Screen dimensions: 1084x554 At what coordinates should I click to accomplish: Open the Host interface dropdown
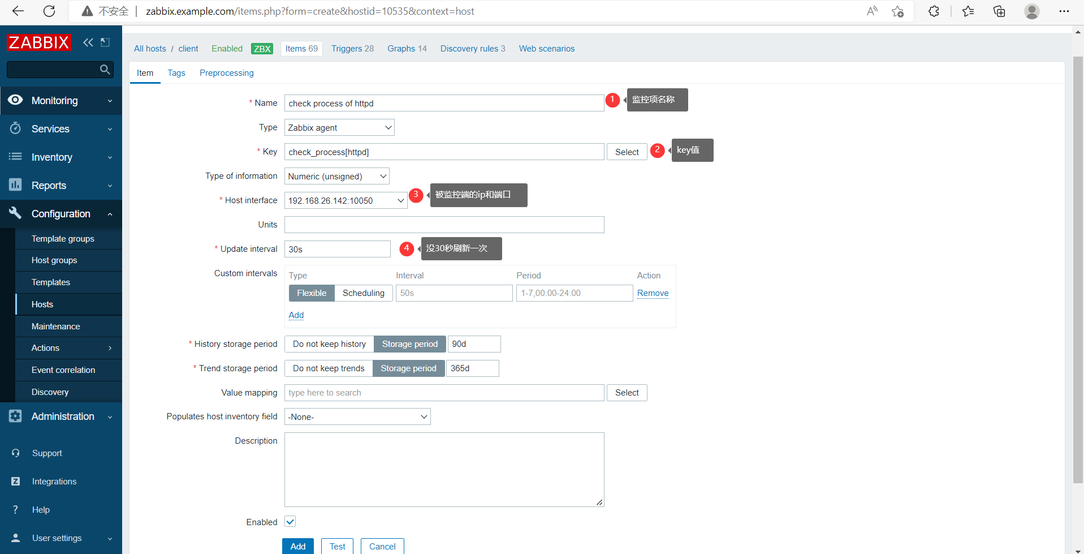[346, 200]
